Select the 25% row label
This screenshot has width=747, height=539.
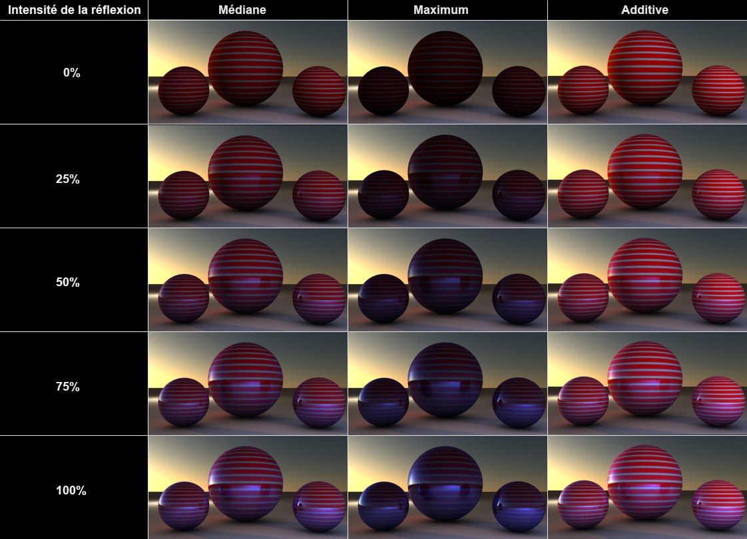(x=68, y=179)
